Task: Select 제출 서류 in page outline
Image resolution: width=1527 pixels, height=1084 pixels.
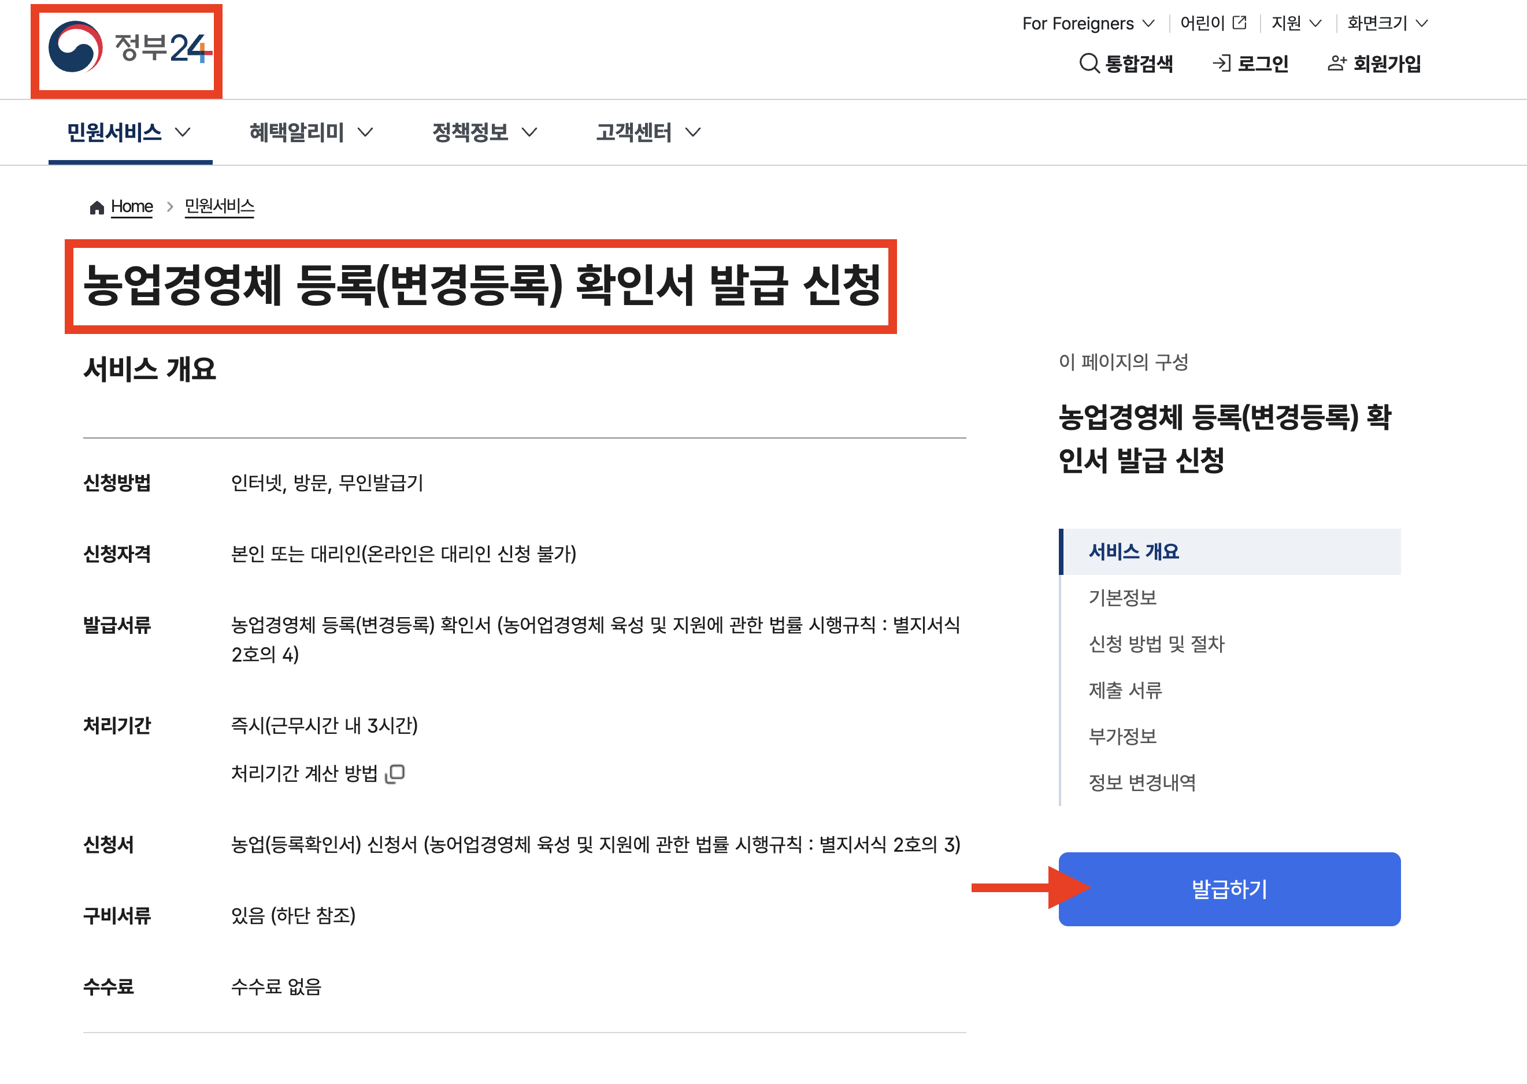Action: [1125, 690]
